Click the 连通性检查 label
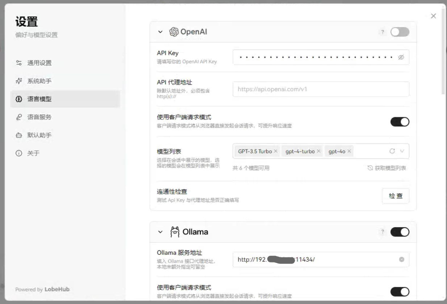 pyautogui.click(x=172, y=191)
